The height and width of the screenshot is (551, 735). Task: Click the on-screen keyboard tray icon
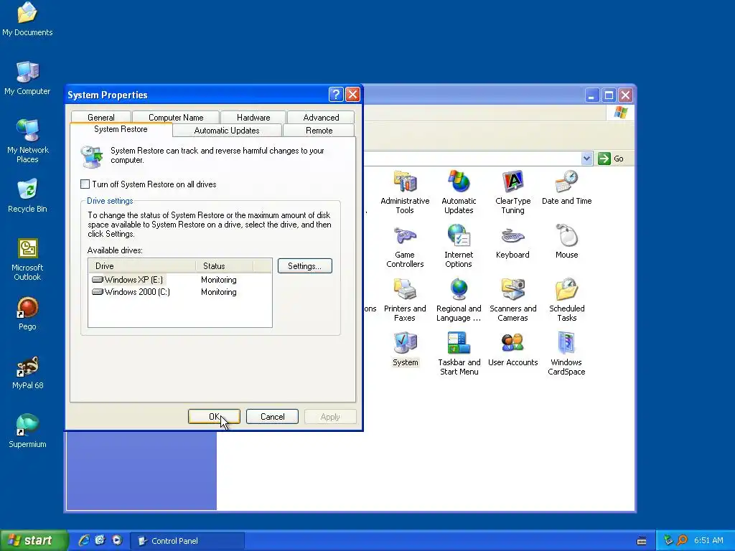642,541
